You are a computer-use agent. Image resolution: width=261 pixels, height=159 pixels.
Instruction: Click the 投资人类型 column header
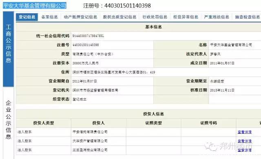coord(44,123)
